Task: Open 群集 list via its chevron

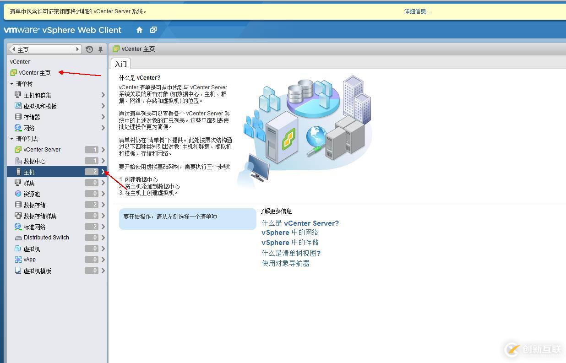Action: coord(103,183)
